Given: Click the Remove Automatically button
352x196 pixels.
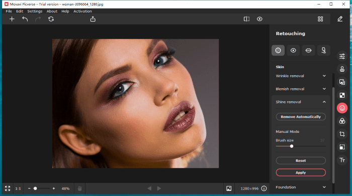Looking at the screenshot, I should coord(301,117).
